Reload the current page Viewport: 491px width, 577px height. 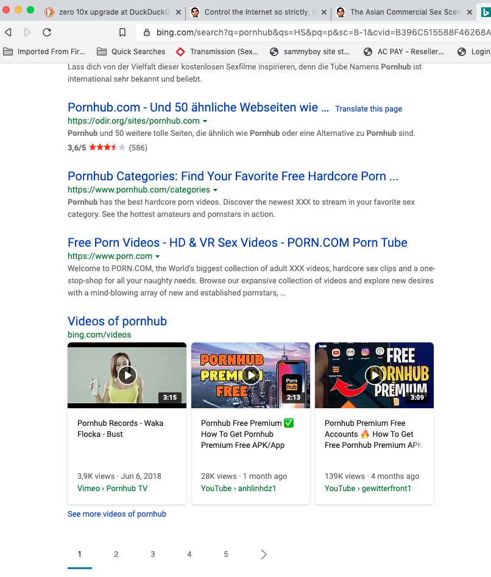[x=47, y=32]
